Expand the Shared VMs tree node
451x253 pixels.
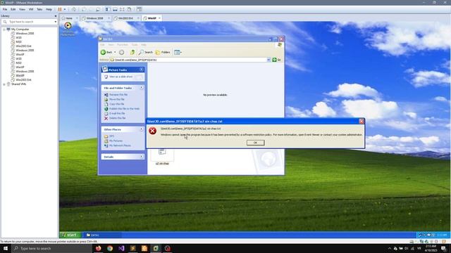tap(4, 84)
